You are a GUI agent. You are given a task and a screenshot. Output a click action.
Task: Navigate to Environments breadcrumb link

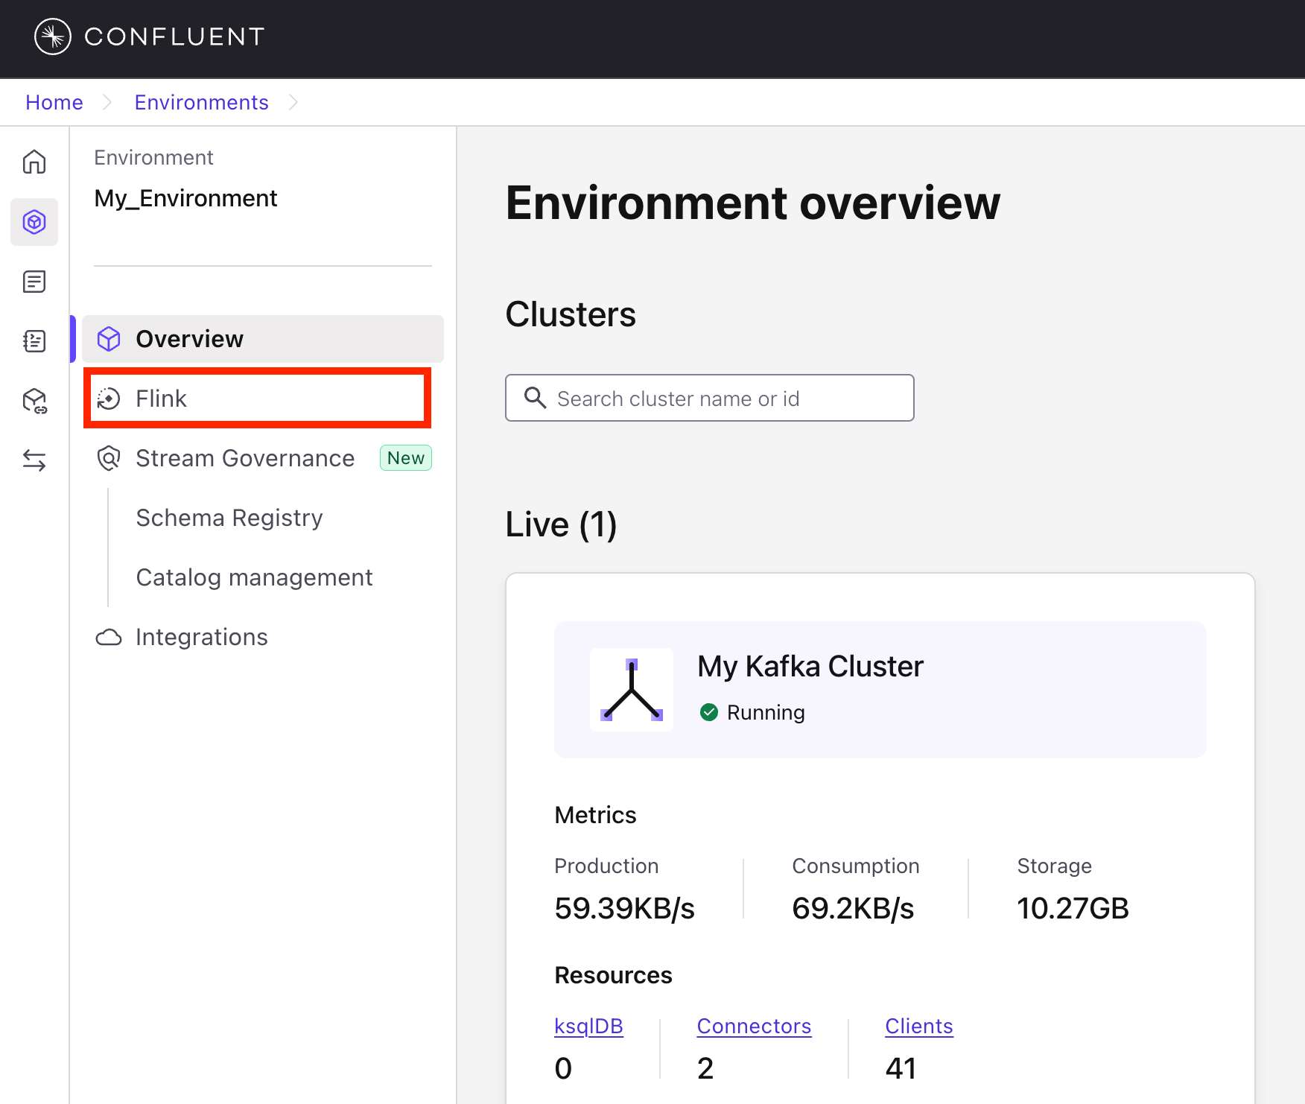(x=201, y=102)
